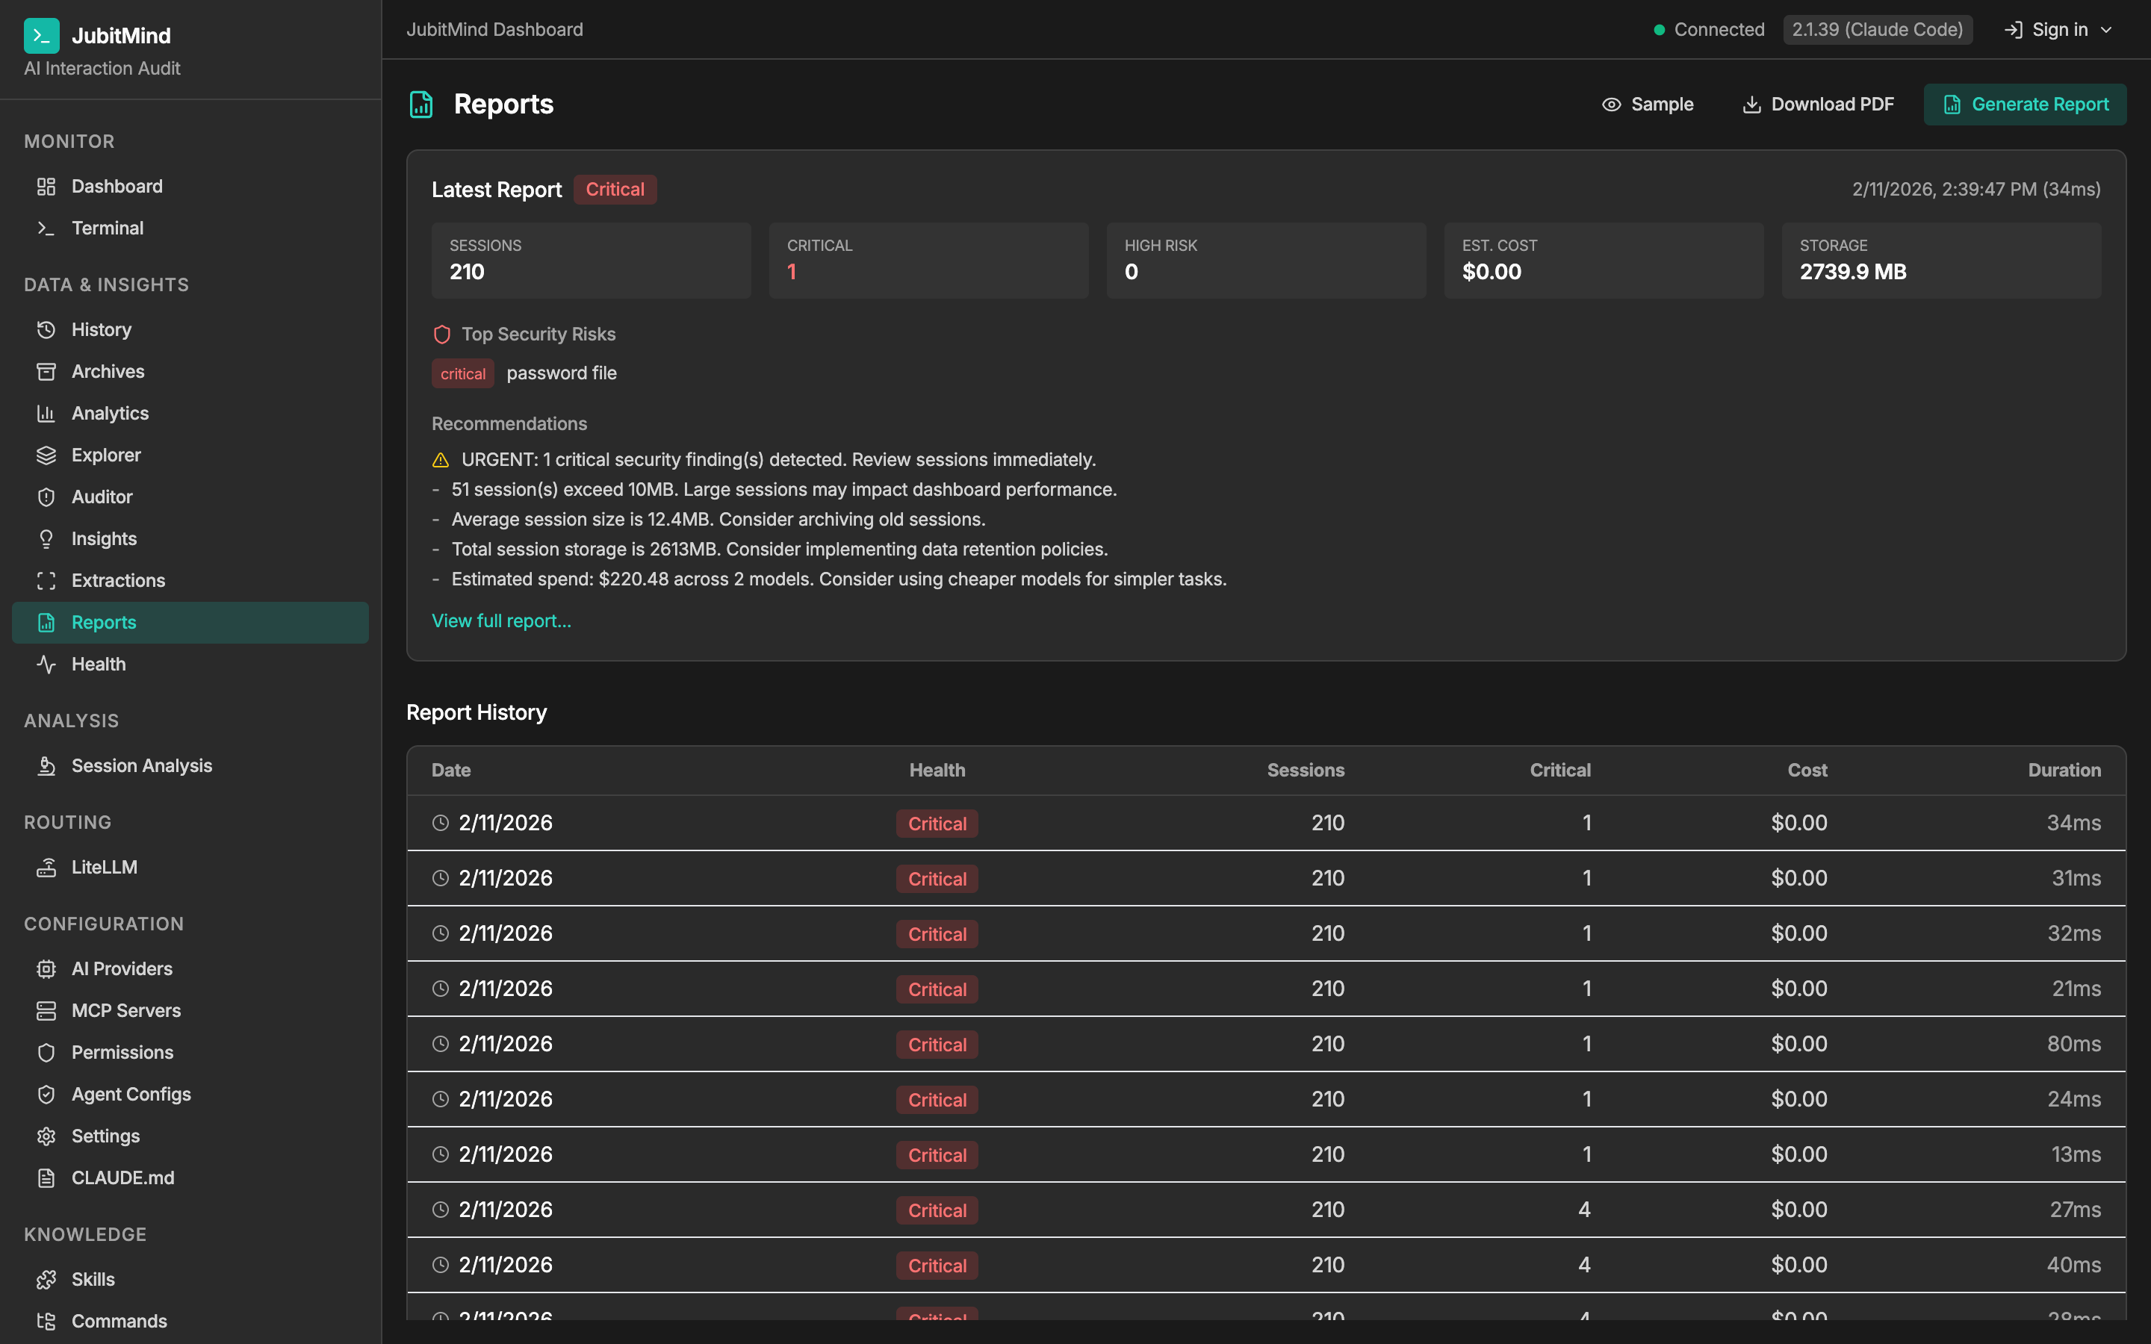Open the Session Analysis microscope icon
The width and height of the screenshot is (2151, 1344).
coord(47,765)
